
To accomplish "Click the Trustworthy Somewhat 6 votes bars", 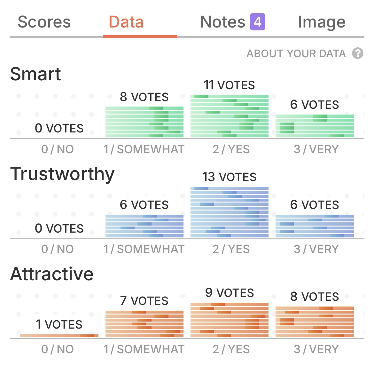I will pos(144,226).
